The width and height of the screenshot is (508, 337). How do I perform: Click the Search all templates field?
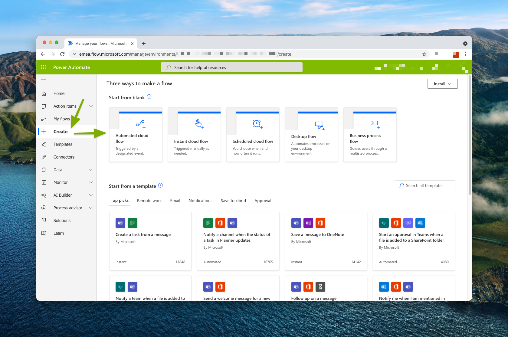coord(425,185)
